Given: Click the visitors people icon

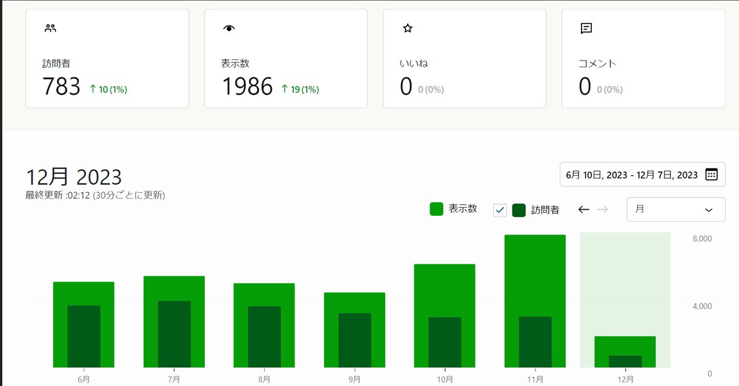Looking at the screenshot, I should [x=50, y=28].
